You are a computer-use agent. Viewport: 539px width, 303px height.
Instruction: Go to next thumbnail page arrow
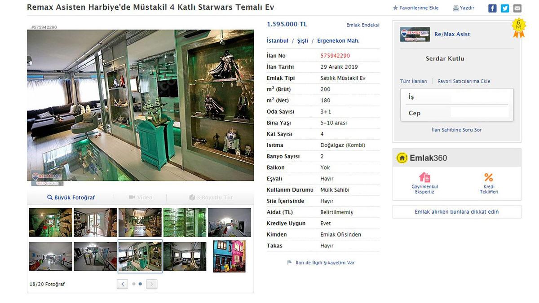click(x=152, y=284)
